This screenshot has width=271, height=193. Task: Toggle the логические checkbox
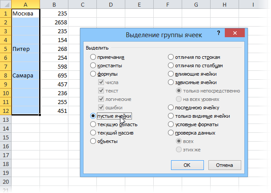[x=101, y=99]
